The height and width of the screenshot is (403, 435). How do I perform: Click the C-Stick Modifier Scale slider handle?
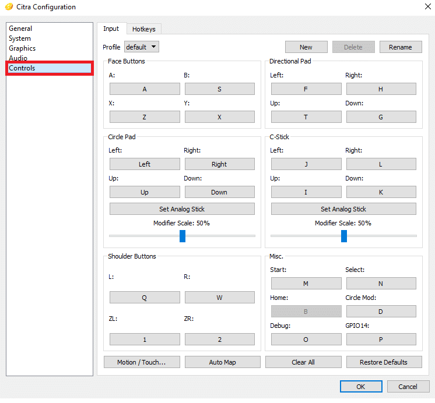click(344, 236)
